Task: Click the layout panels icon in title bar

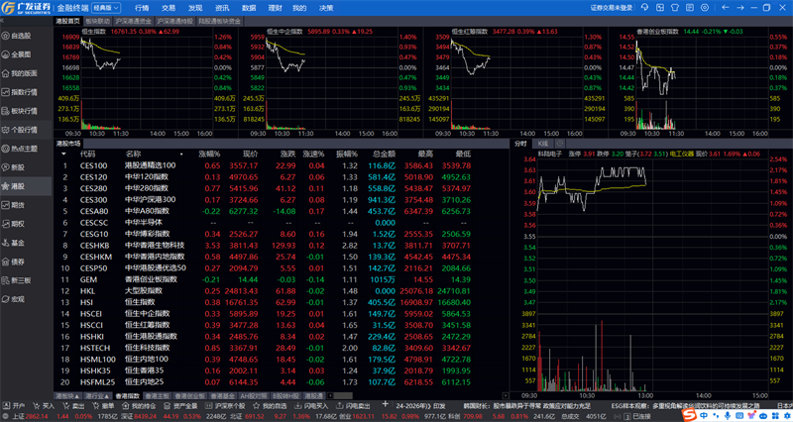Action: 660,8
